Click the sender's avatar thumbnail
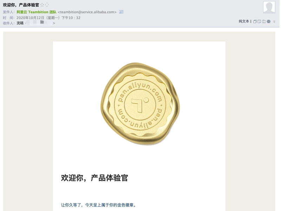This screenshot has width=281, height=211. tap(269, 7)
